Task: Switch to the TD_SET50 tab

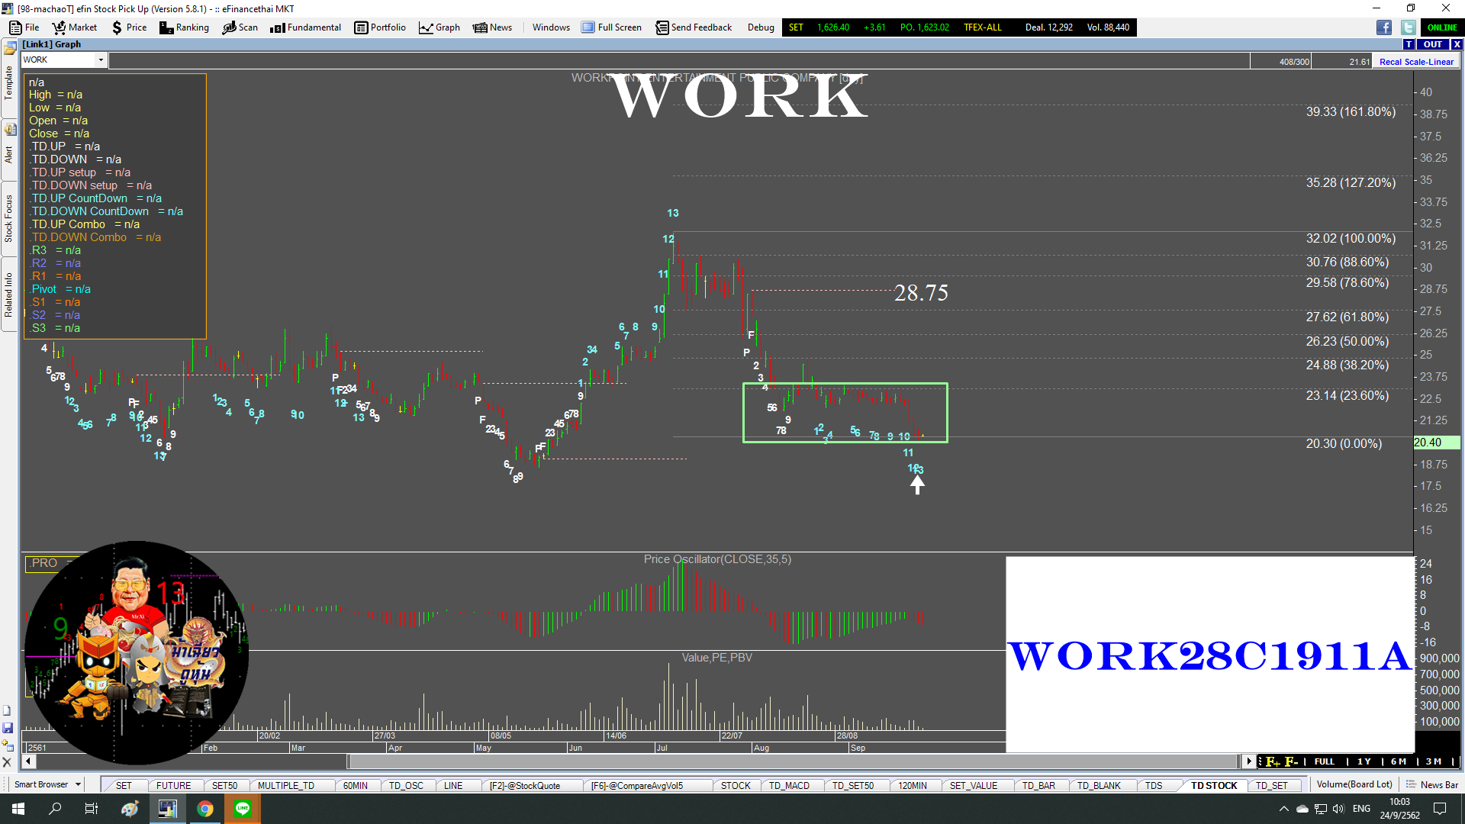Action: (x=853, y=785)
